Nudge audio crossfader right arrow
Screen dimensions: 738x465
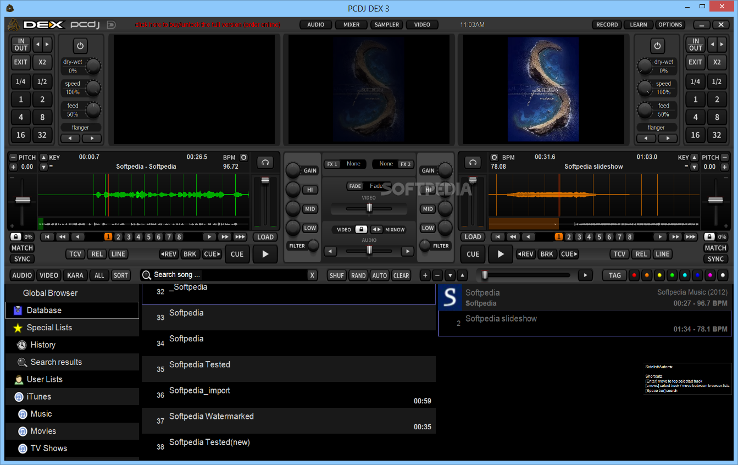coord(408,251)
